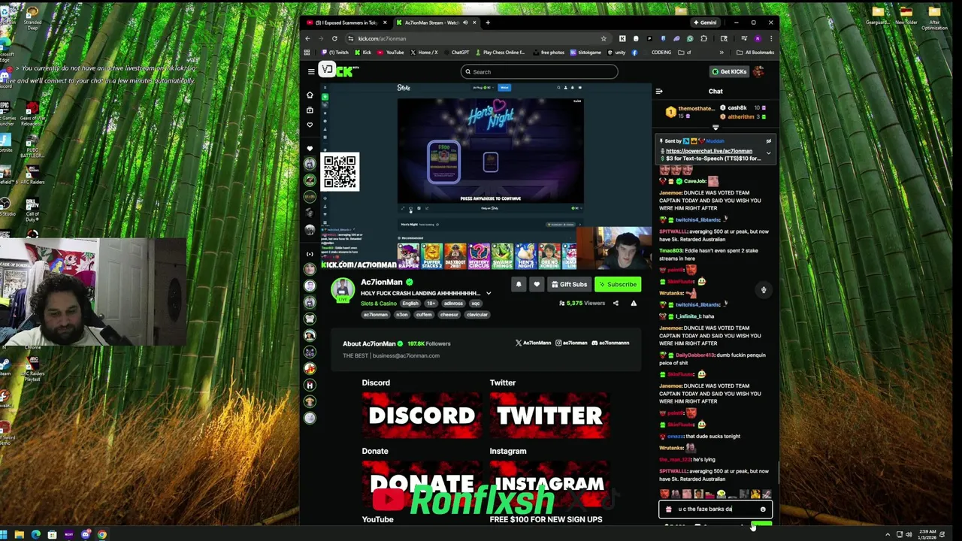Open a new browser tab
The height and width of the screenshot is (541, 962).
[x=488, y=23]
